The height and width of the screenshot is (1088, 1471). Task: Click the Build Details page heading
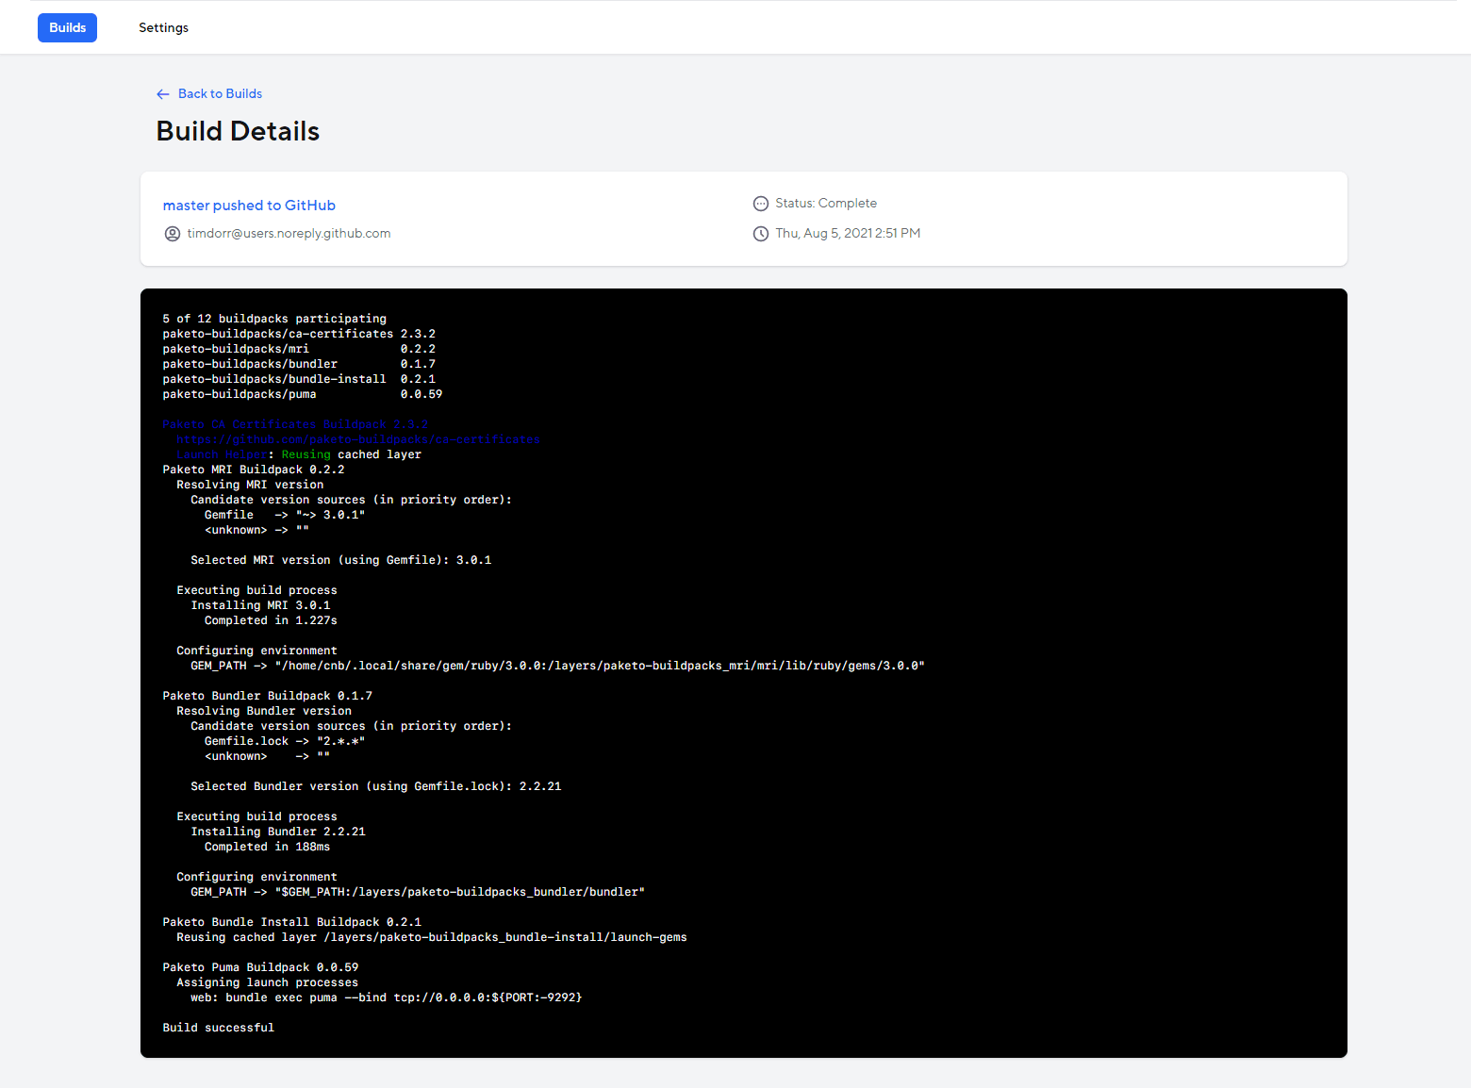coord(238,131)
